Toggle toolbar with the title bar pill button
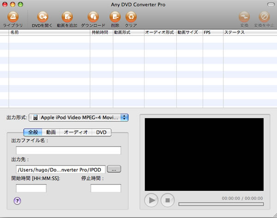The image size is (277, 218). tap(271, 5)
